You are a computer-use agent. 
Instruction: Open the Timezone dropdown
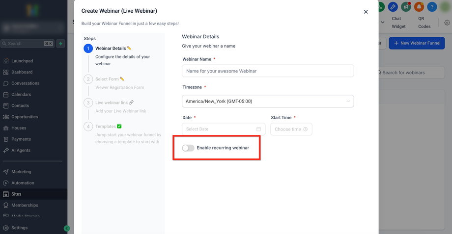(267, 102)
